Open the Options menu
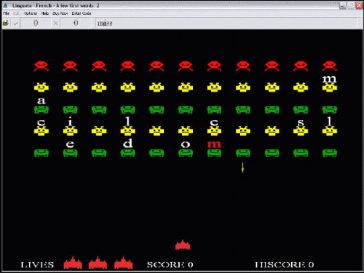 [30, 13]
